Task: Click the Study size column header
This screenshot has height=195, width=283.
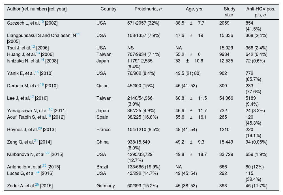Action: tap(229, 12)
